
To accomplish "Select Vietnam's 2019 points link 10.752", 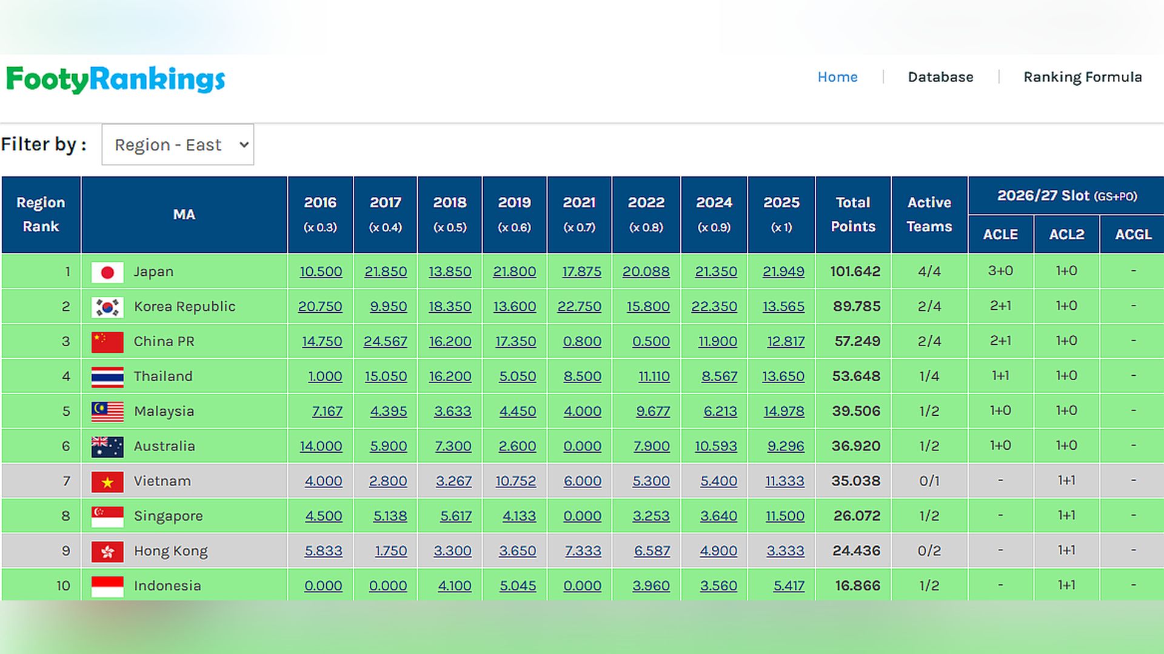I will point(515,481).
